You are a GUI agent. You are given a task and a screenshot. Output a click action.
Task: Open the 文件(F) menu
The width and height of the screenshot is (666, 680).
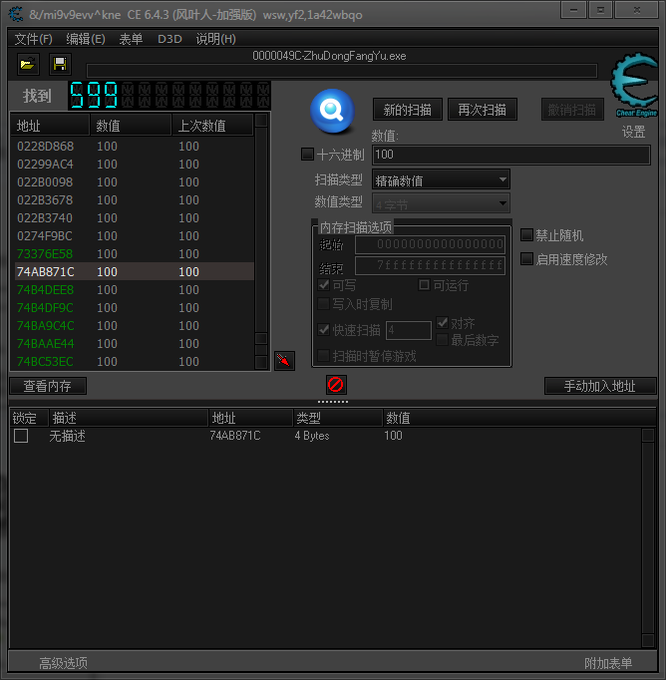point(33,39)
